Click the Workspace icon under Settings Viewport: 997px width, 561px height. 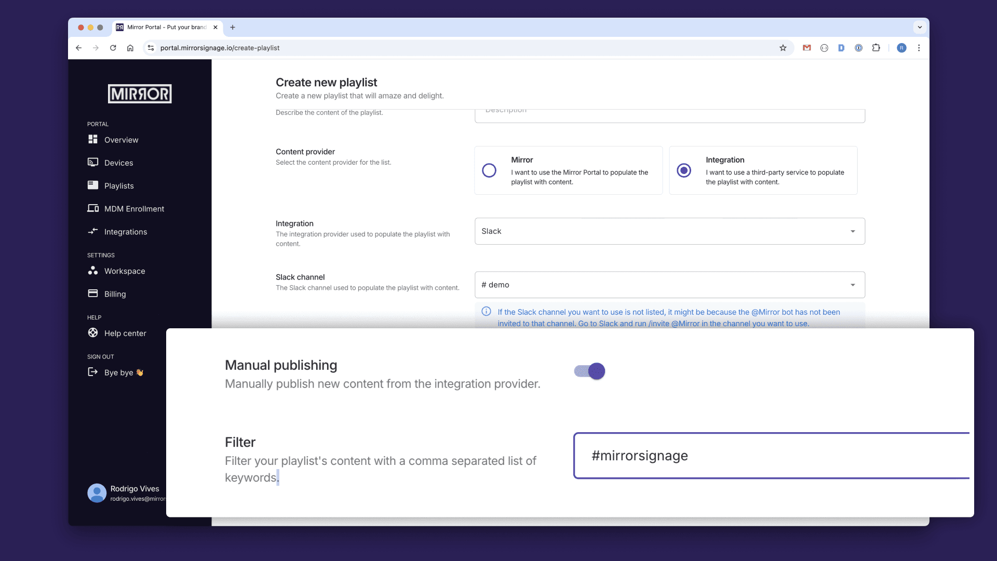[x=93, y=271]
